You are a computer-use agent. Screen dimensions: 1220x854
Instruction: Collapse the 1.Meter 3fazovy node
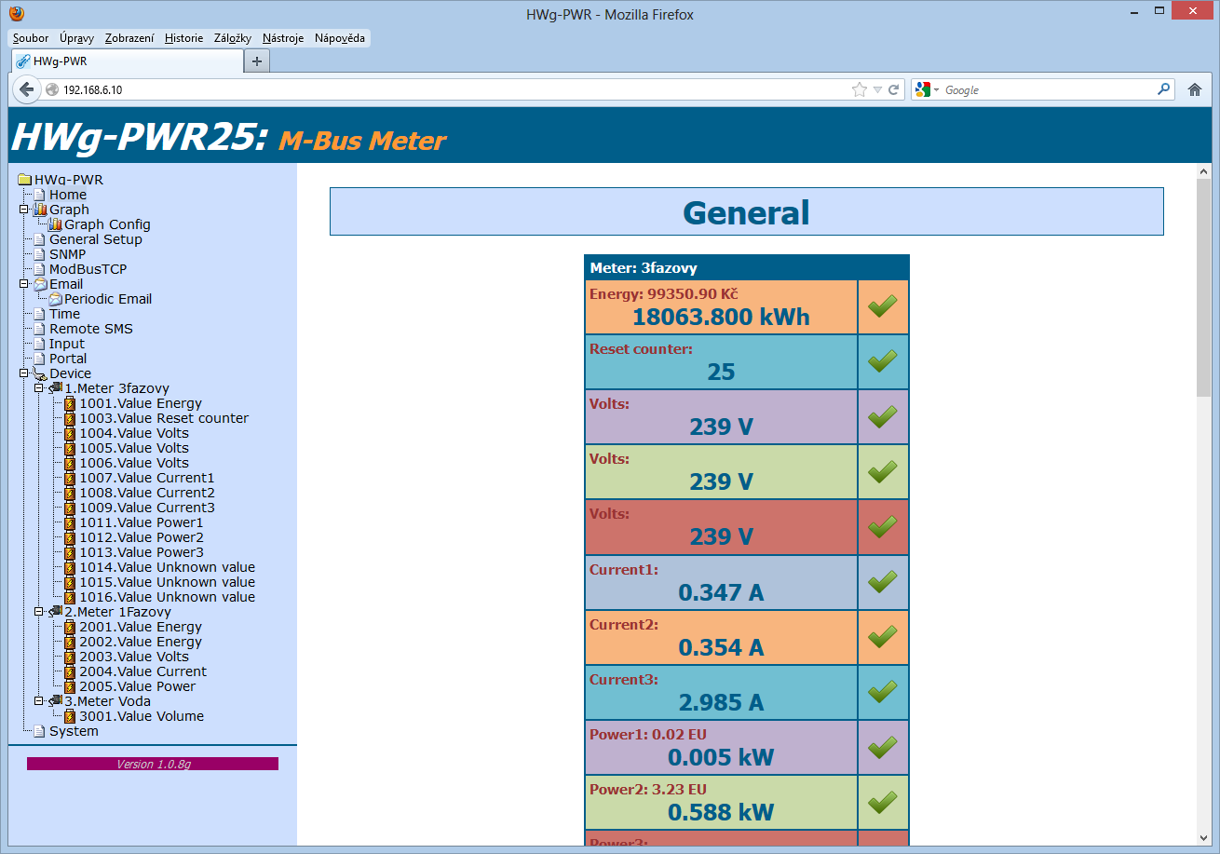pyautogui.click(x=38, y=388)
